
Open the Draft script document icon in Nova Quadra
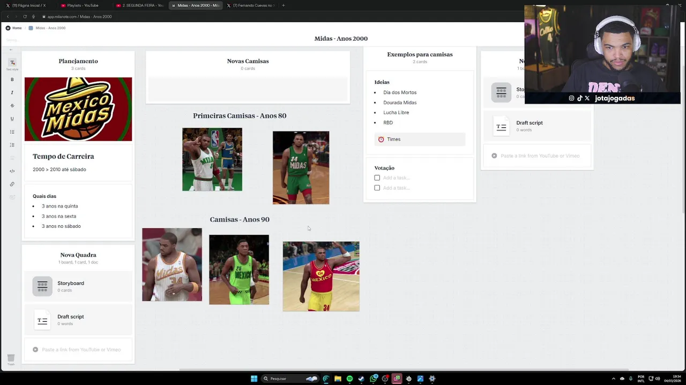point(42,320)
